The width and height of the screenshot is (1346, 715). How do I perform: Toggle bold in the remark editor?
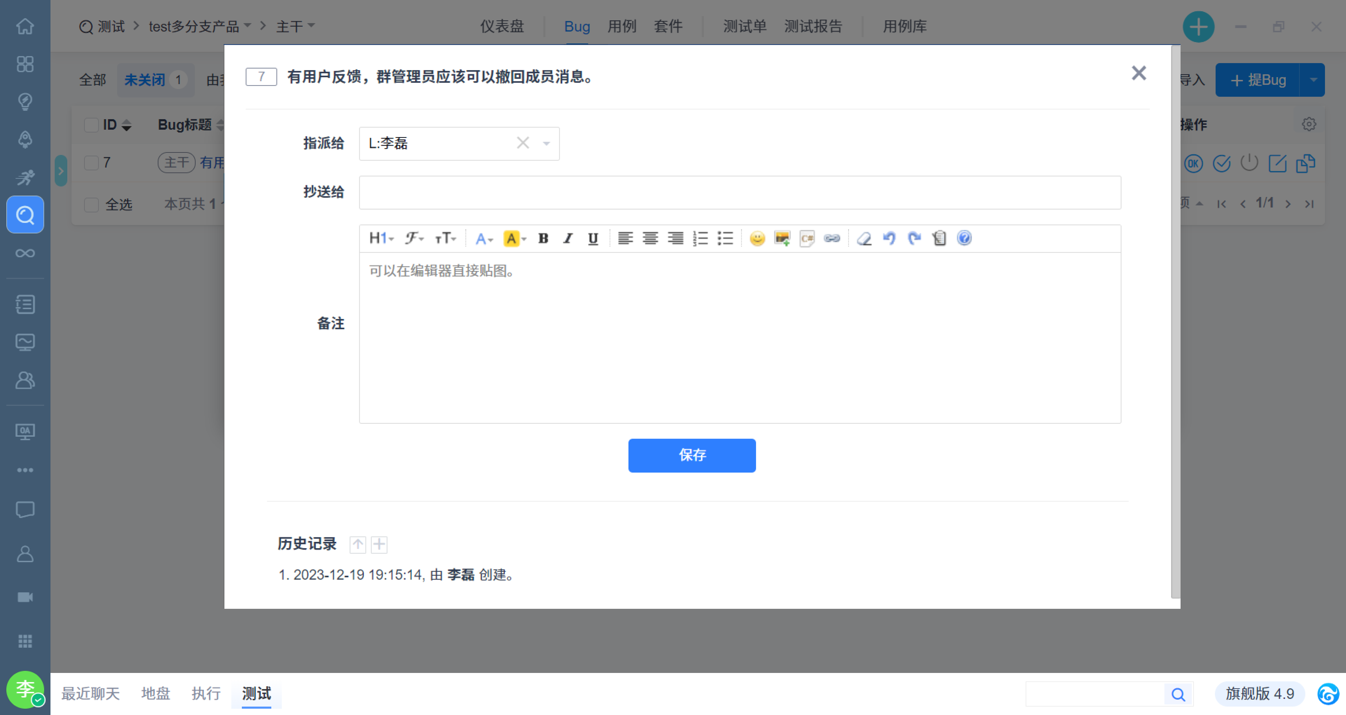(x=543, y=238)
